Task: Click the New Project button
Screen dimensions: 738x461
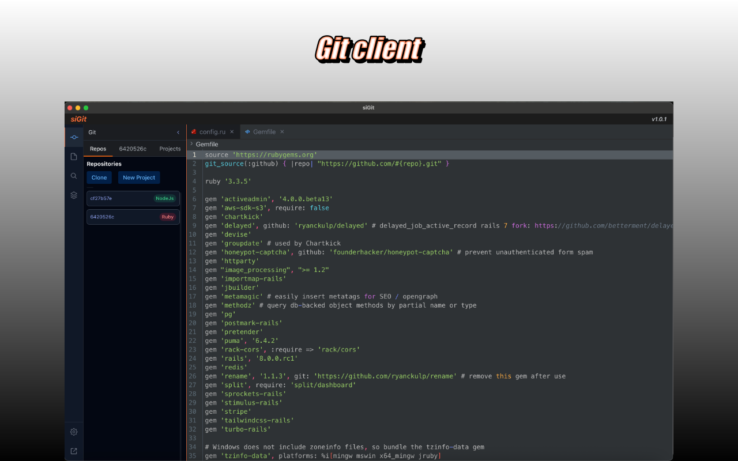Action: 139,177
